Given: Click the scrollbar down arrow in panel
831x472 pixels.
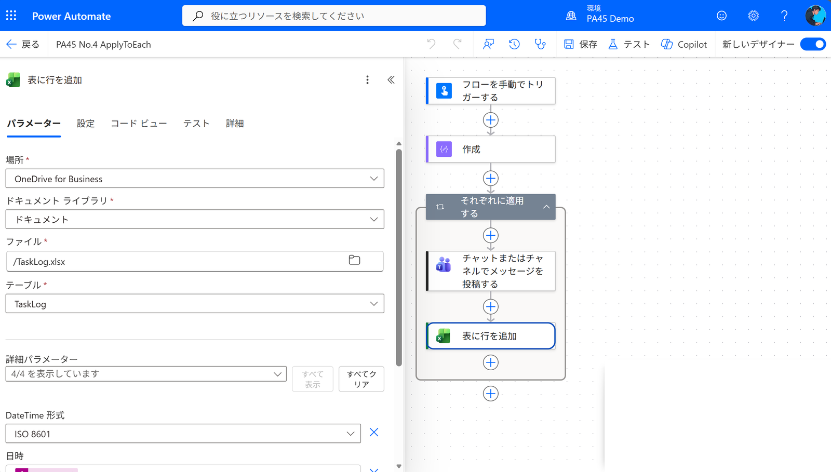Looking at the screenshot, I should coord(399,466).
